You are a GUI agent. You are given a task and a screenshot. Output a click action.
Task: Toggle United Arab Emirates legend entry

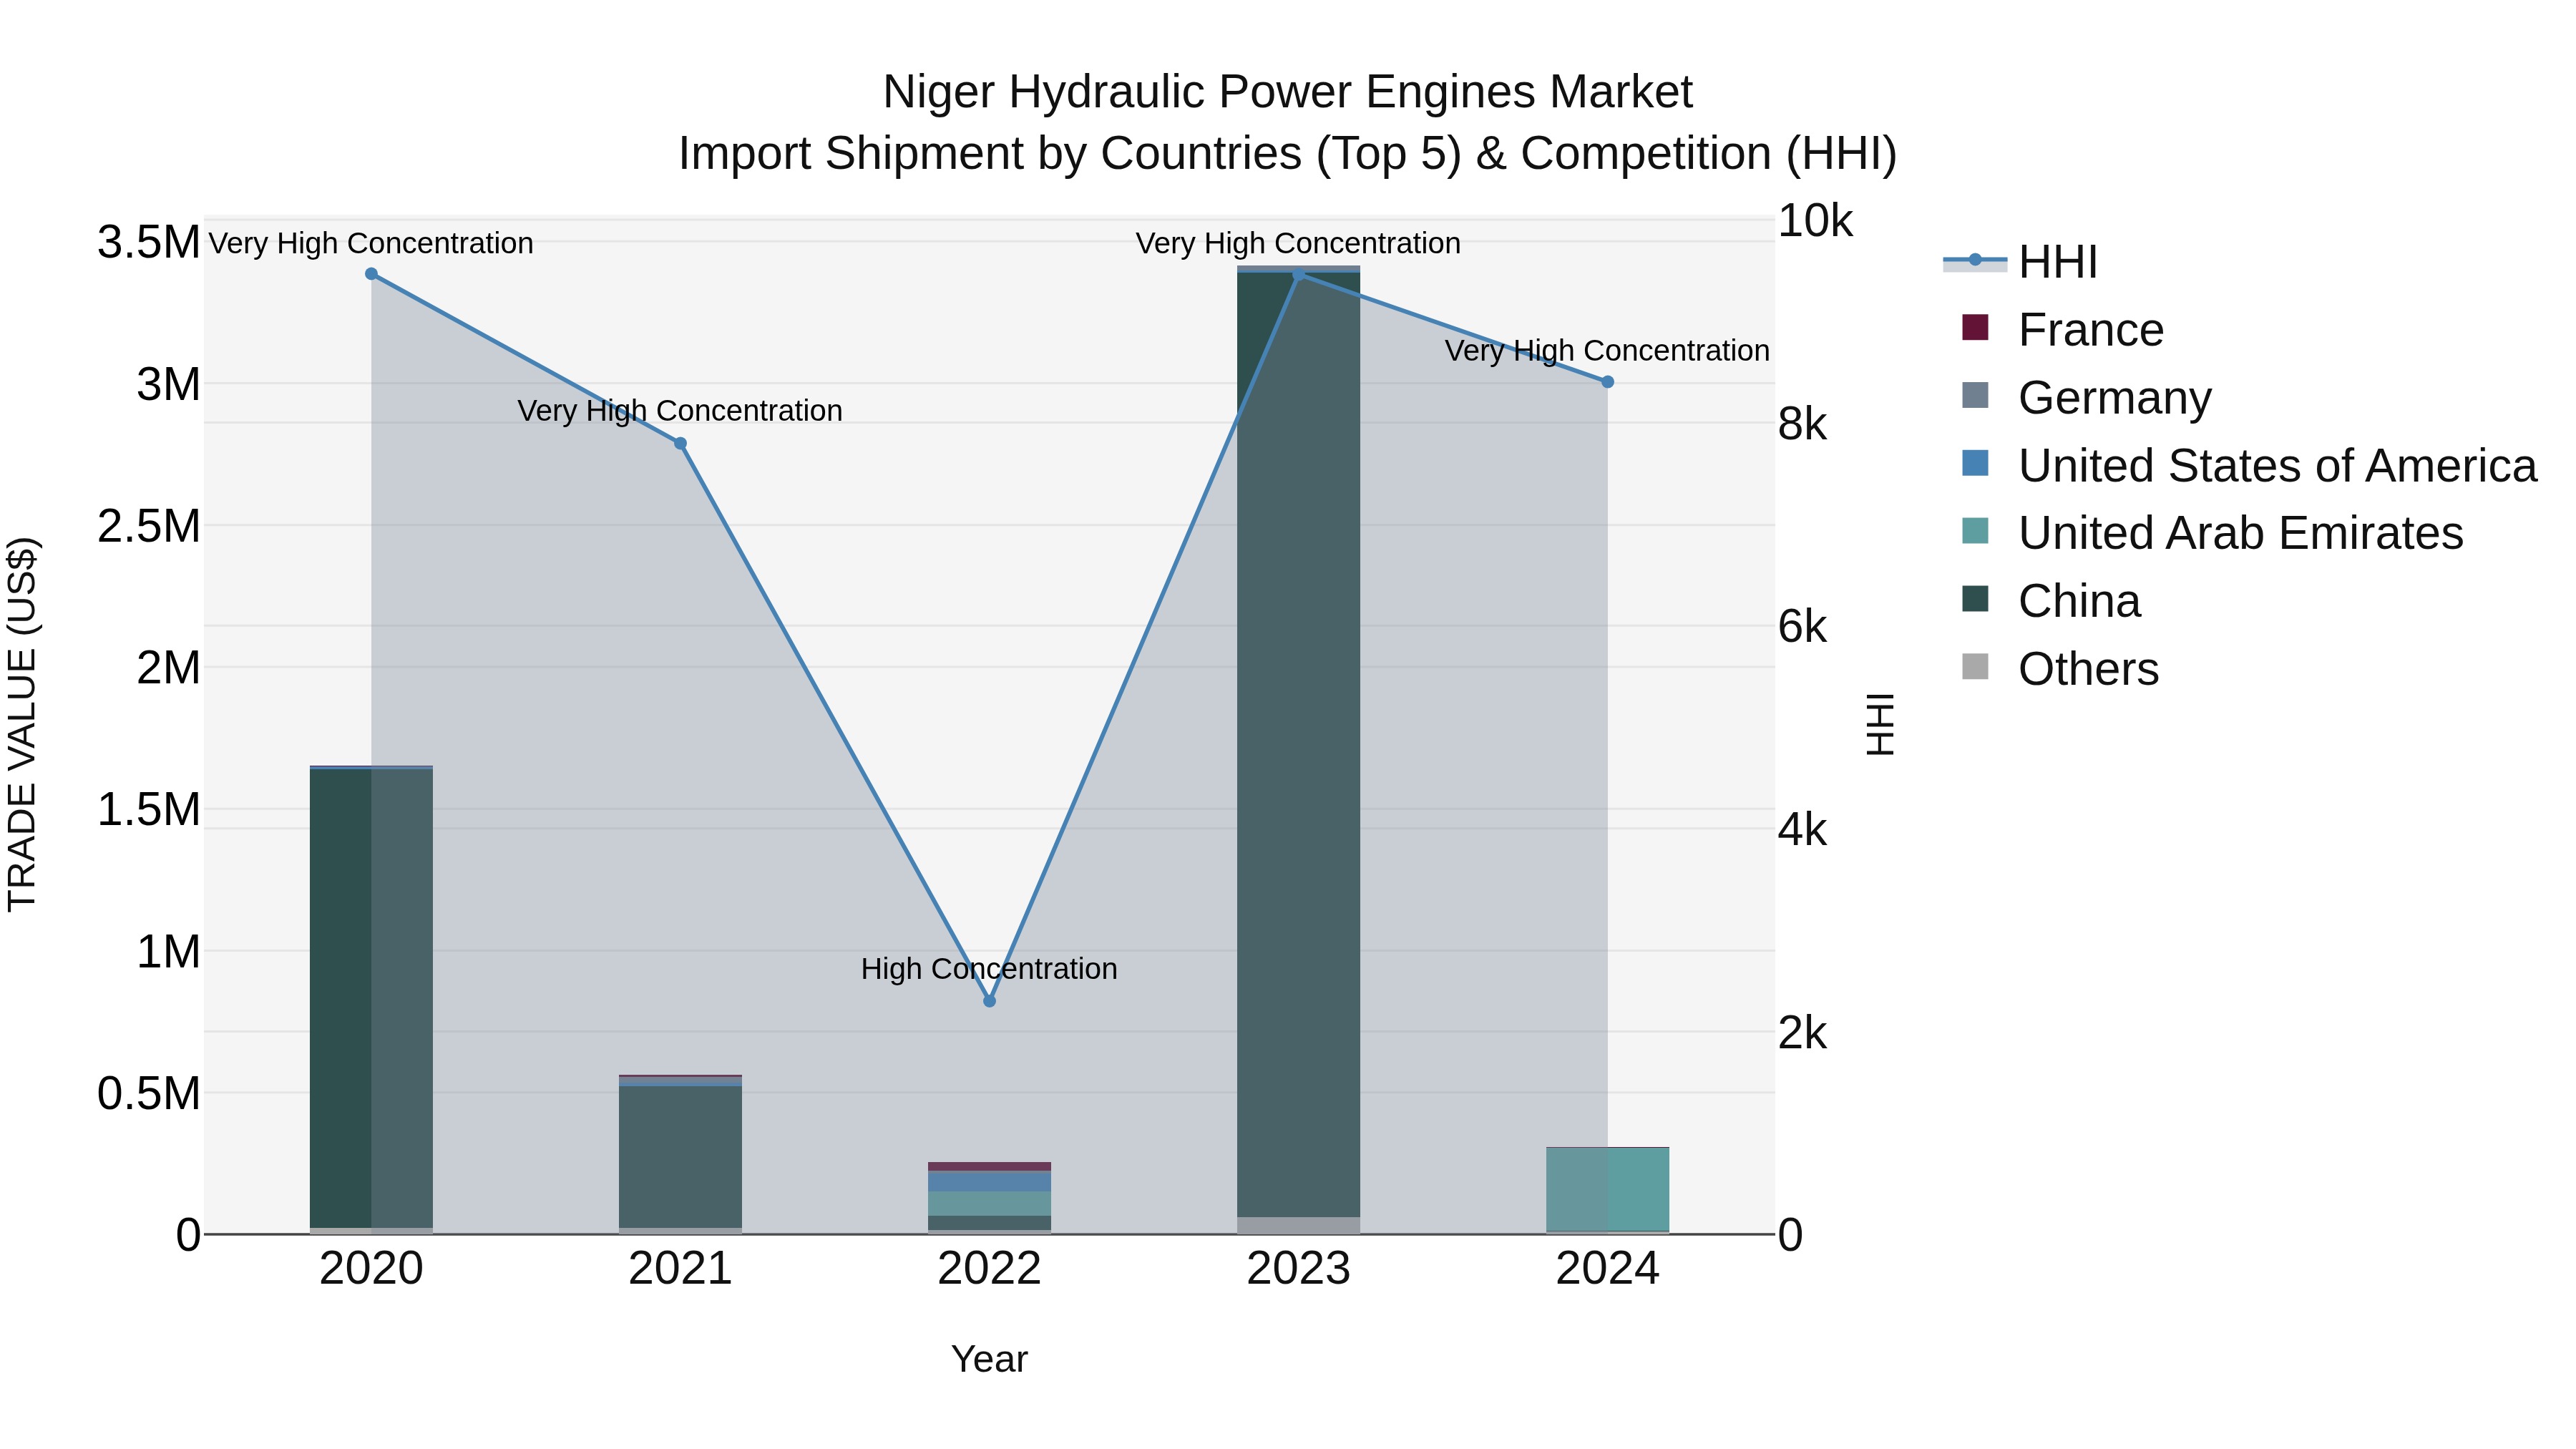2212,533
